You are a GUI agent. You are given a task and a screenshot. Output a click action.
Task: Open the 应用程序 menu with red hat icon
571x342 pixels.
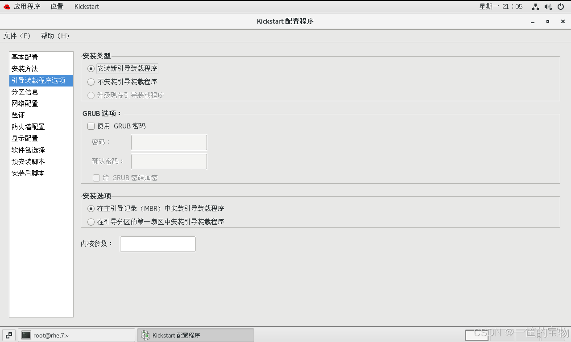pyautogui.click(x=21, y=6)
